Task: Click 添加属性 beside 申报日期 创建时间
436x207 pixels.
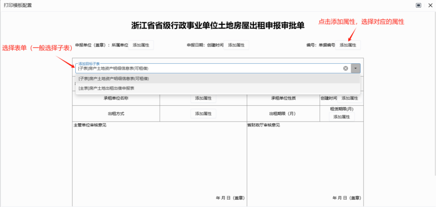Action: click(x=236, y=45)
